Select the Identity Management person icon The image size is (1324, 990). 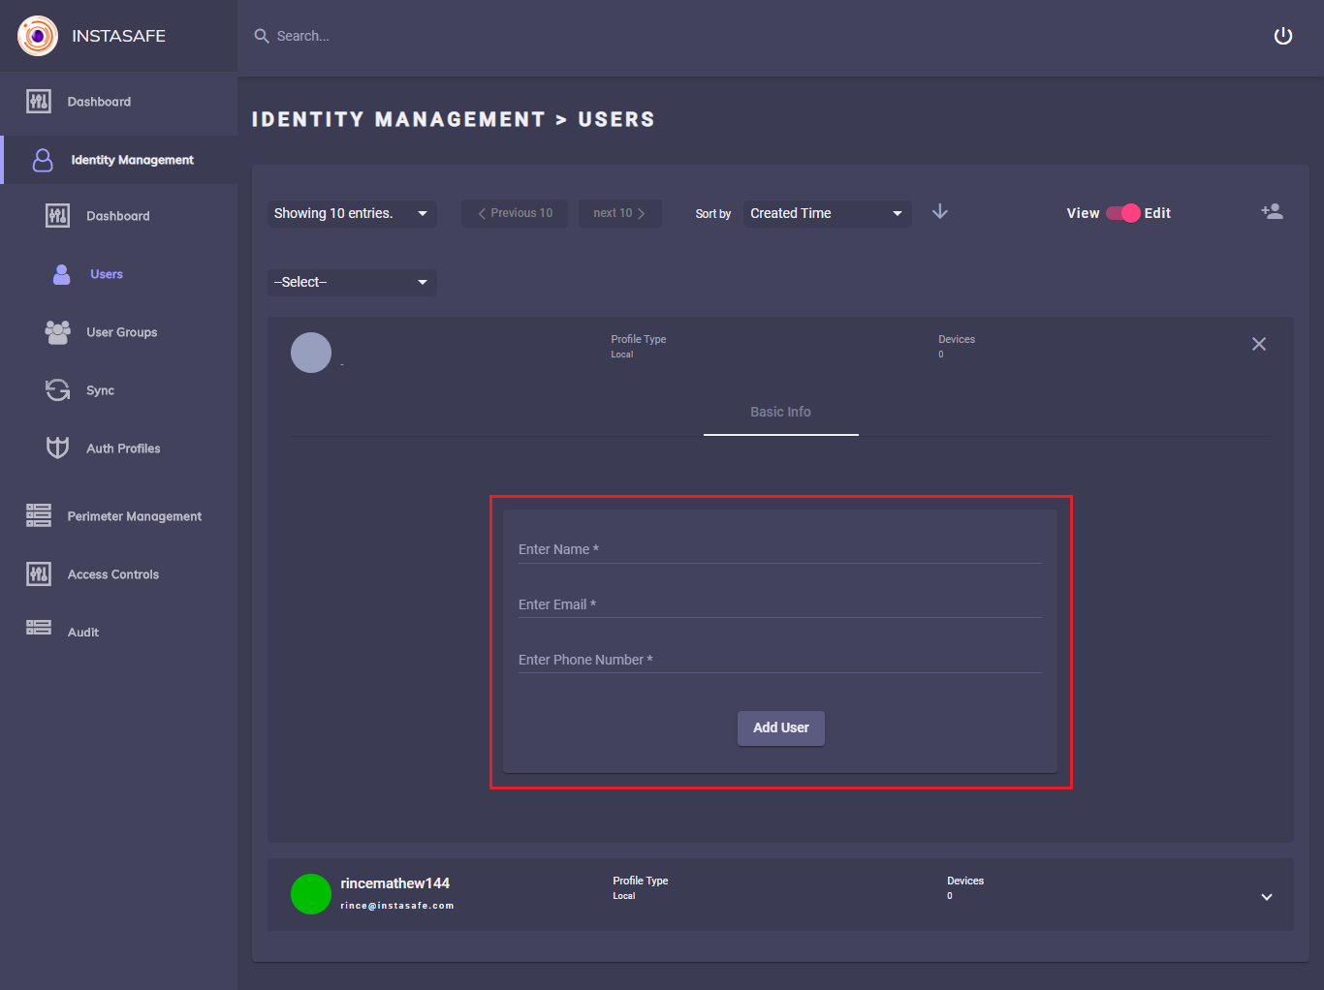pos(43,160)
